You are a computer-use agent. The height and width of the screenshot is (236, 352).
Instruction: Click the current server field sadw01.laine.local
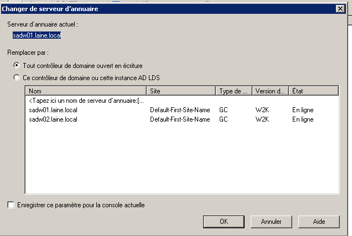[x=37, y=35]
